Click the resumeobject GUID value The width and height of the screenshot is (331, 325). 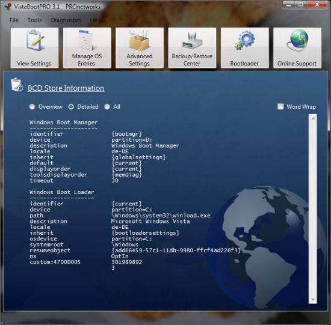(176, 250)
